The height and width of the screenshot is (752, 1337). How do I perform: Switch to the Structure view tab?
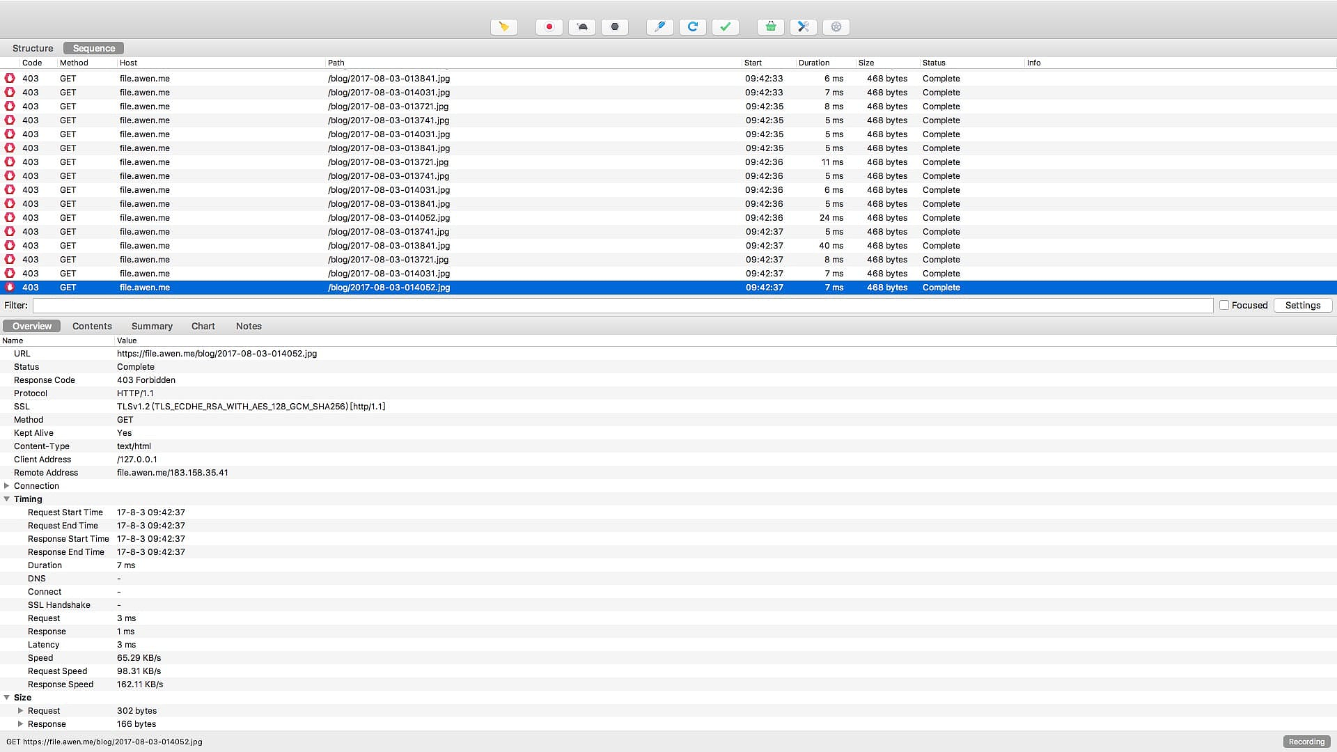(33, 48)
